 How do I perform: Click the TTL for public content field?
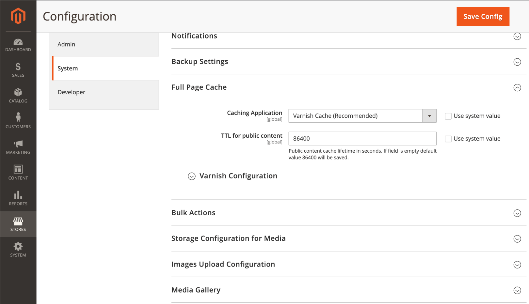(x=362, y=138)
